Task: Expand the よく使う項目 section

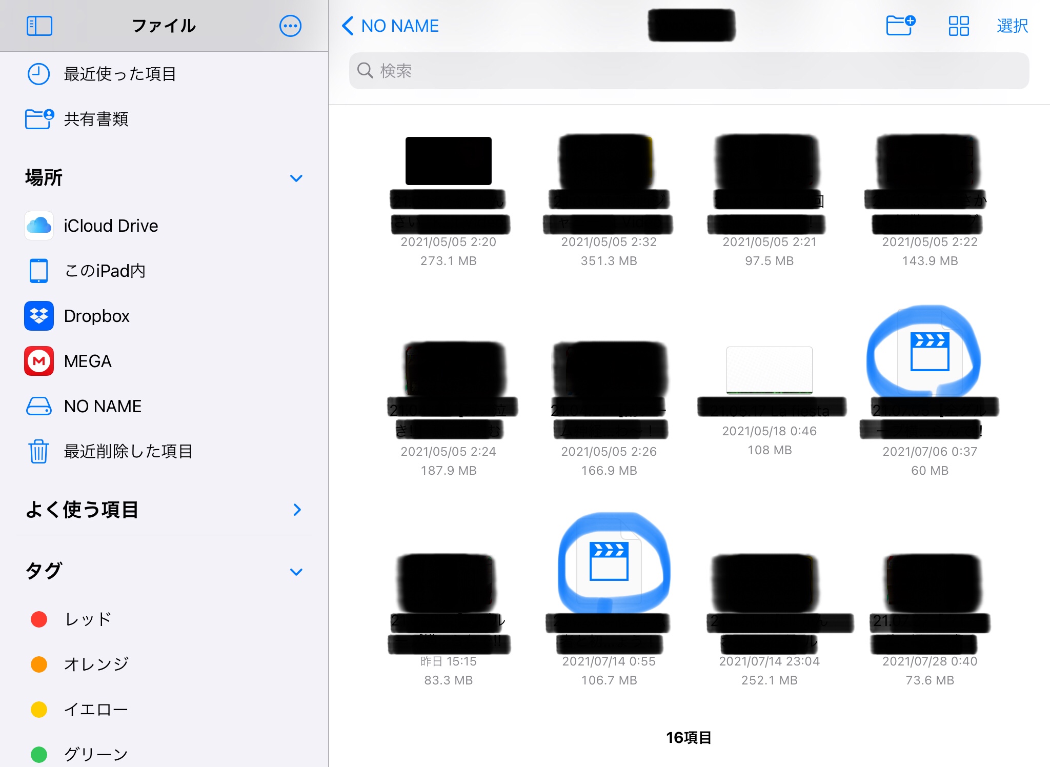Action: [x=296, y=510]
